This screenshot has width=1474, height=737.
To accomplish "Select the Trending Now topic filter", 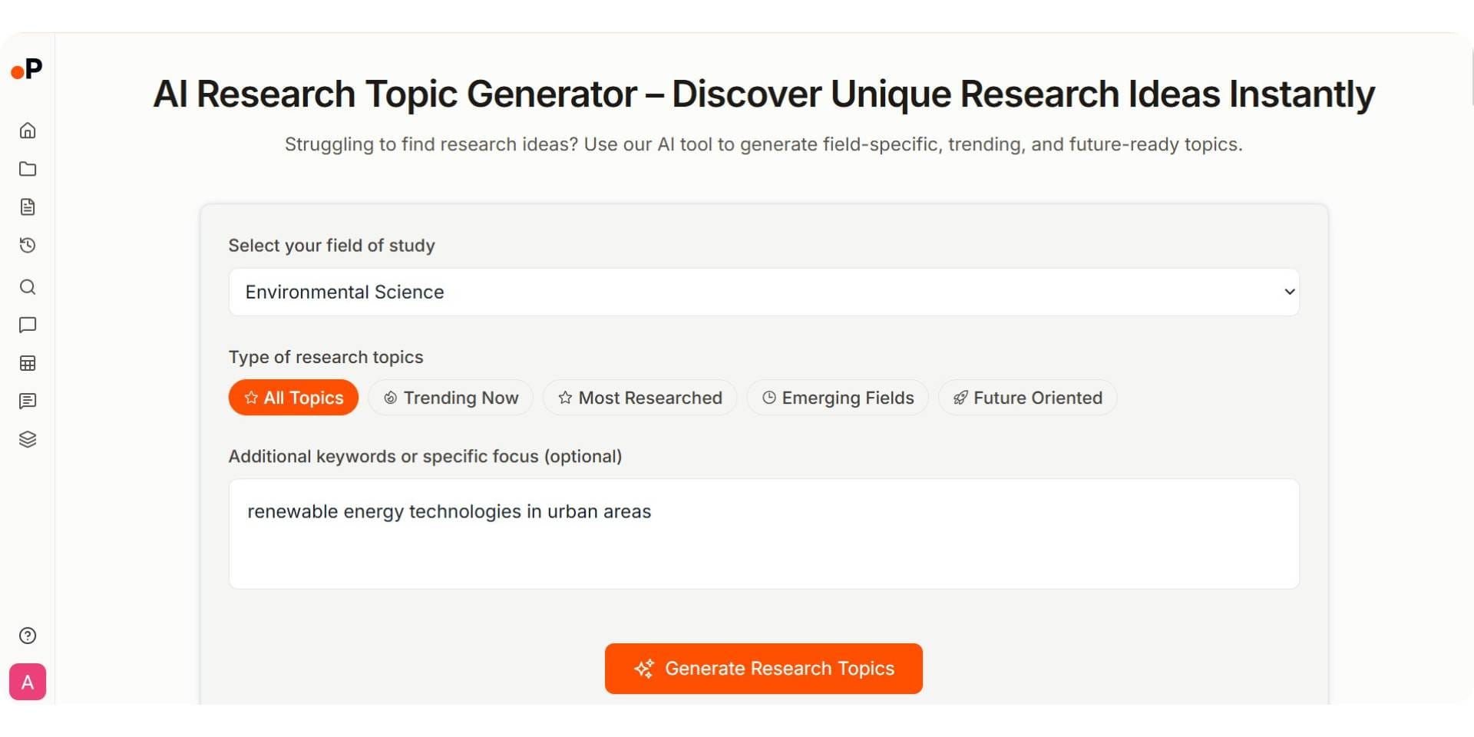I will pyautogui.click(x=451, y=397).
